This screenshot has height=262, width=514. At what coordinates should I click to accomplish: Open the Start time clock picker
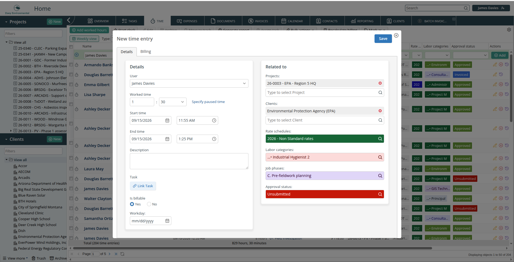[214, 120]
